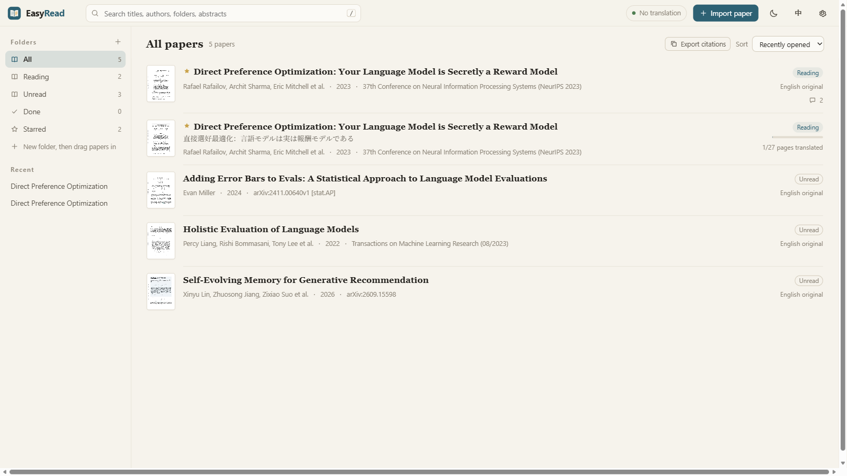Open Adding Error Bars to Evals paper title
Image resolution: width=847 pixels, height=476 pixels.
(x=365, y=179)
